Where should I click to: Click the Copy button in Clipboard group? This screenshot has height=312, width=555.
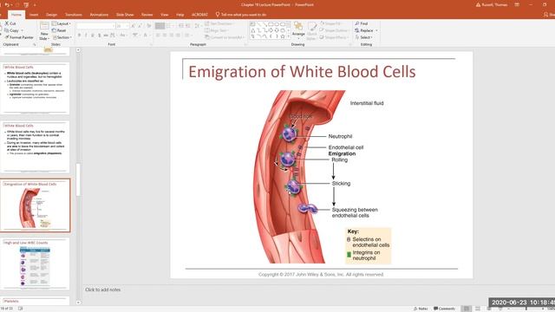point(11,30)
